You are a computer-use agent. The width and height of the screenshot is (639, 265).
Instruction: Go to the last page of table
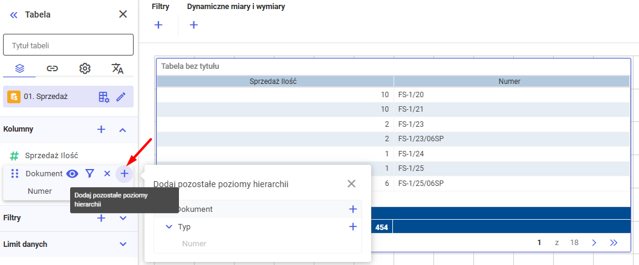click(x=614, y=243)
